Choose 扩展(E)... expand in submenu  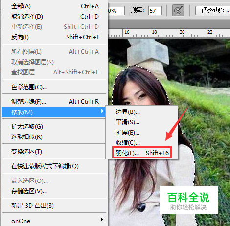tap(141, 133)
